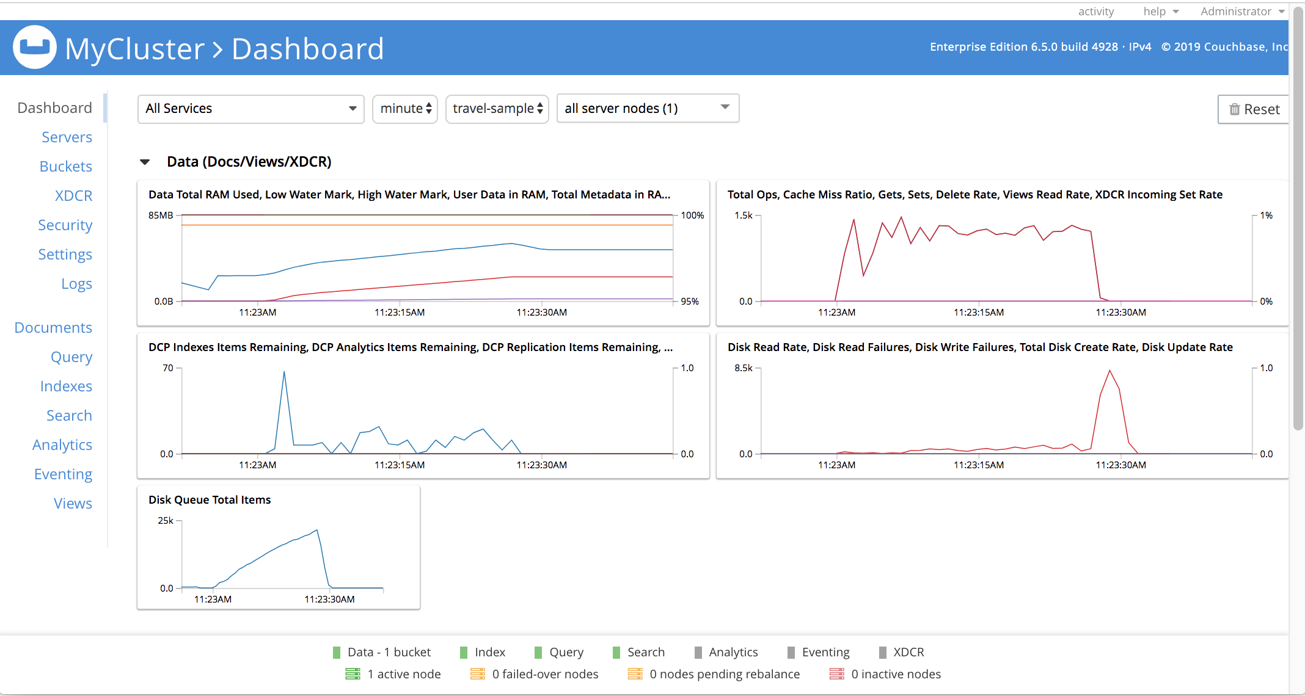Collapse the Data (Docs/Views/XDCR) section
The height and width of the screenshot is (696, 1305).
145,162
